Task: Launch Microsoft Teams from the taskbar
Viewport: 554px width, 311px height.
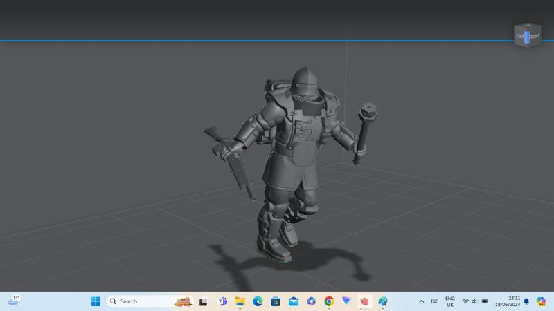Action: click(222, 301)
